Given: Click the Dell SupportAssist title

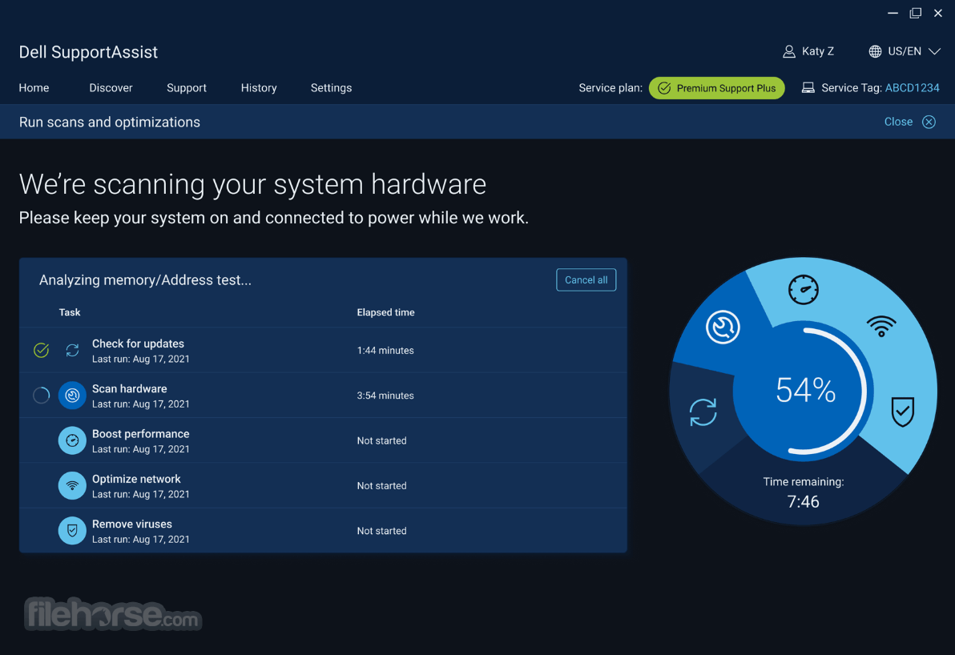Looking at the screenshot, I should point(88,52).
